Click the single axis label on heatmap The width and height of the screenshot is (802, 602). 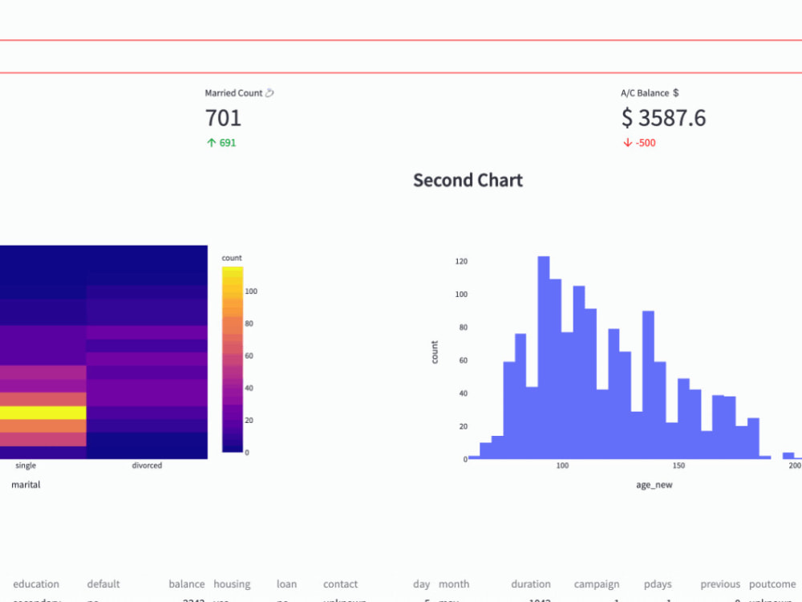click(x=26, y=466)
